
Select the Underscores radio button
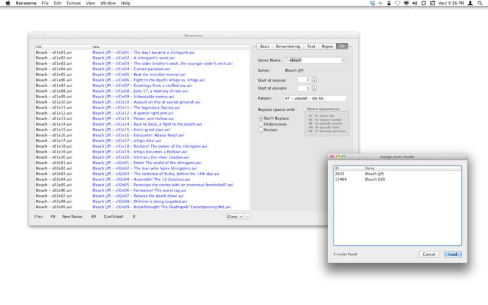273,124
